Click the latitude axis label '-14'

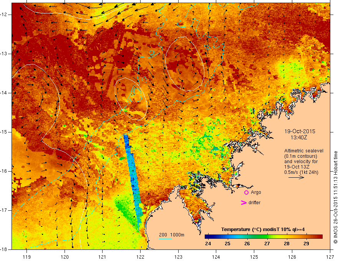tap(4, 93)
